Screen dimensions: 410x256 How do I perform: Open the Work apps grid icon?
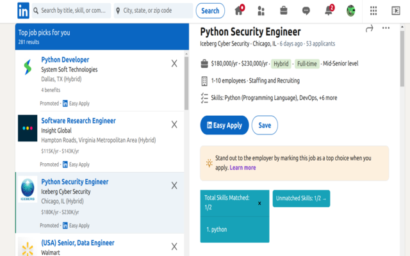click(x=373, y=10)
